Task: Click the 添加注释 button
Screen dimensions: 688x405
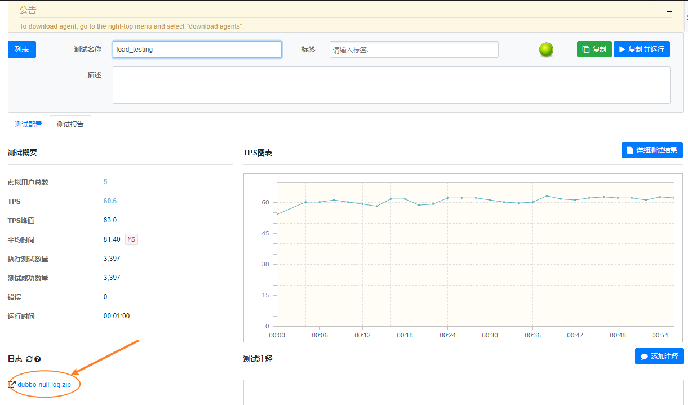Action: click(x=659, y=357)
